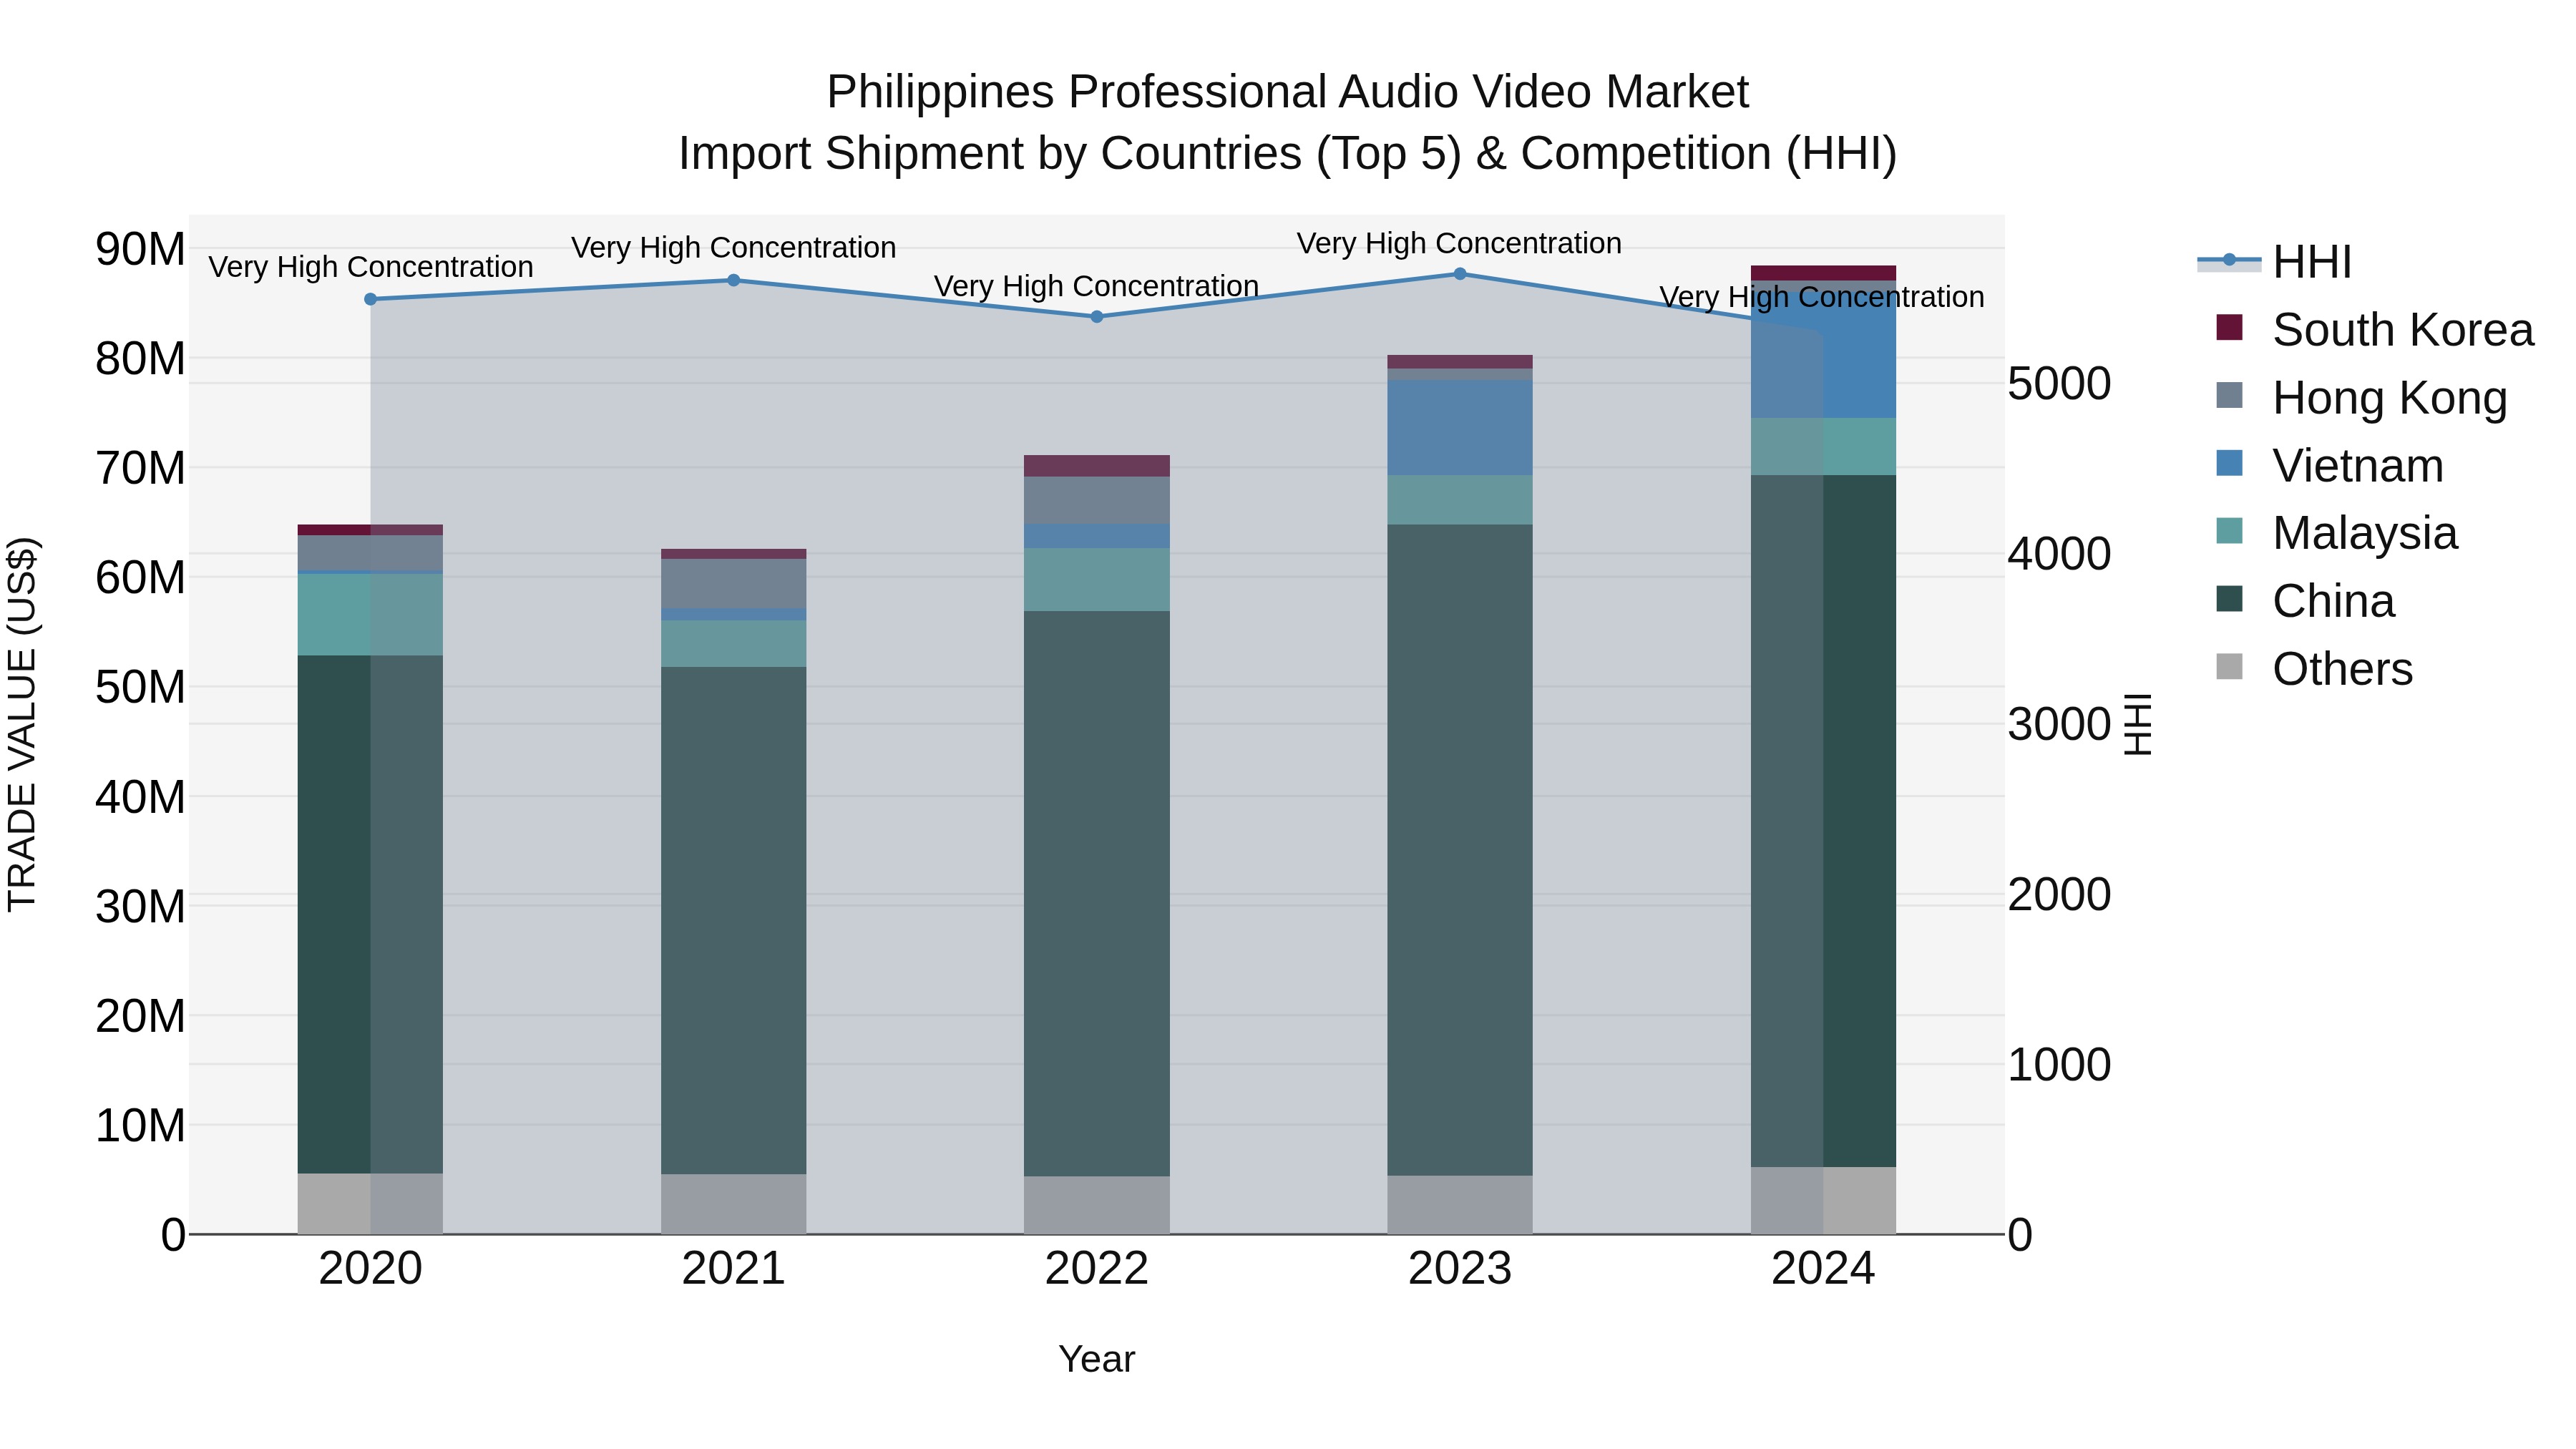Click the rotated HHI right-axis title
This screenshot has height=1449, width=2576.
[2137, 725]
